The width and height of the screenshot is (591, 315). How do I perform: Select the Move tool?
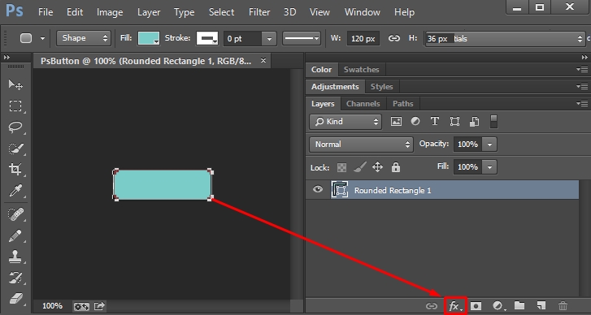coord(15,84)
